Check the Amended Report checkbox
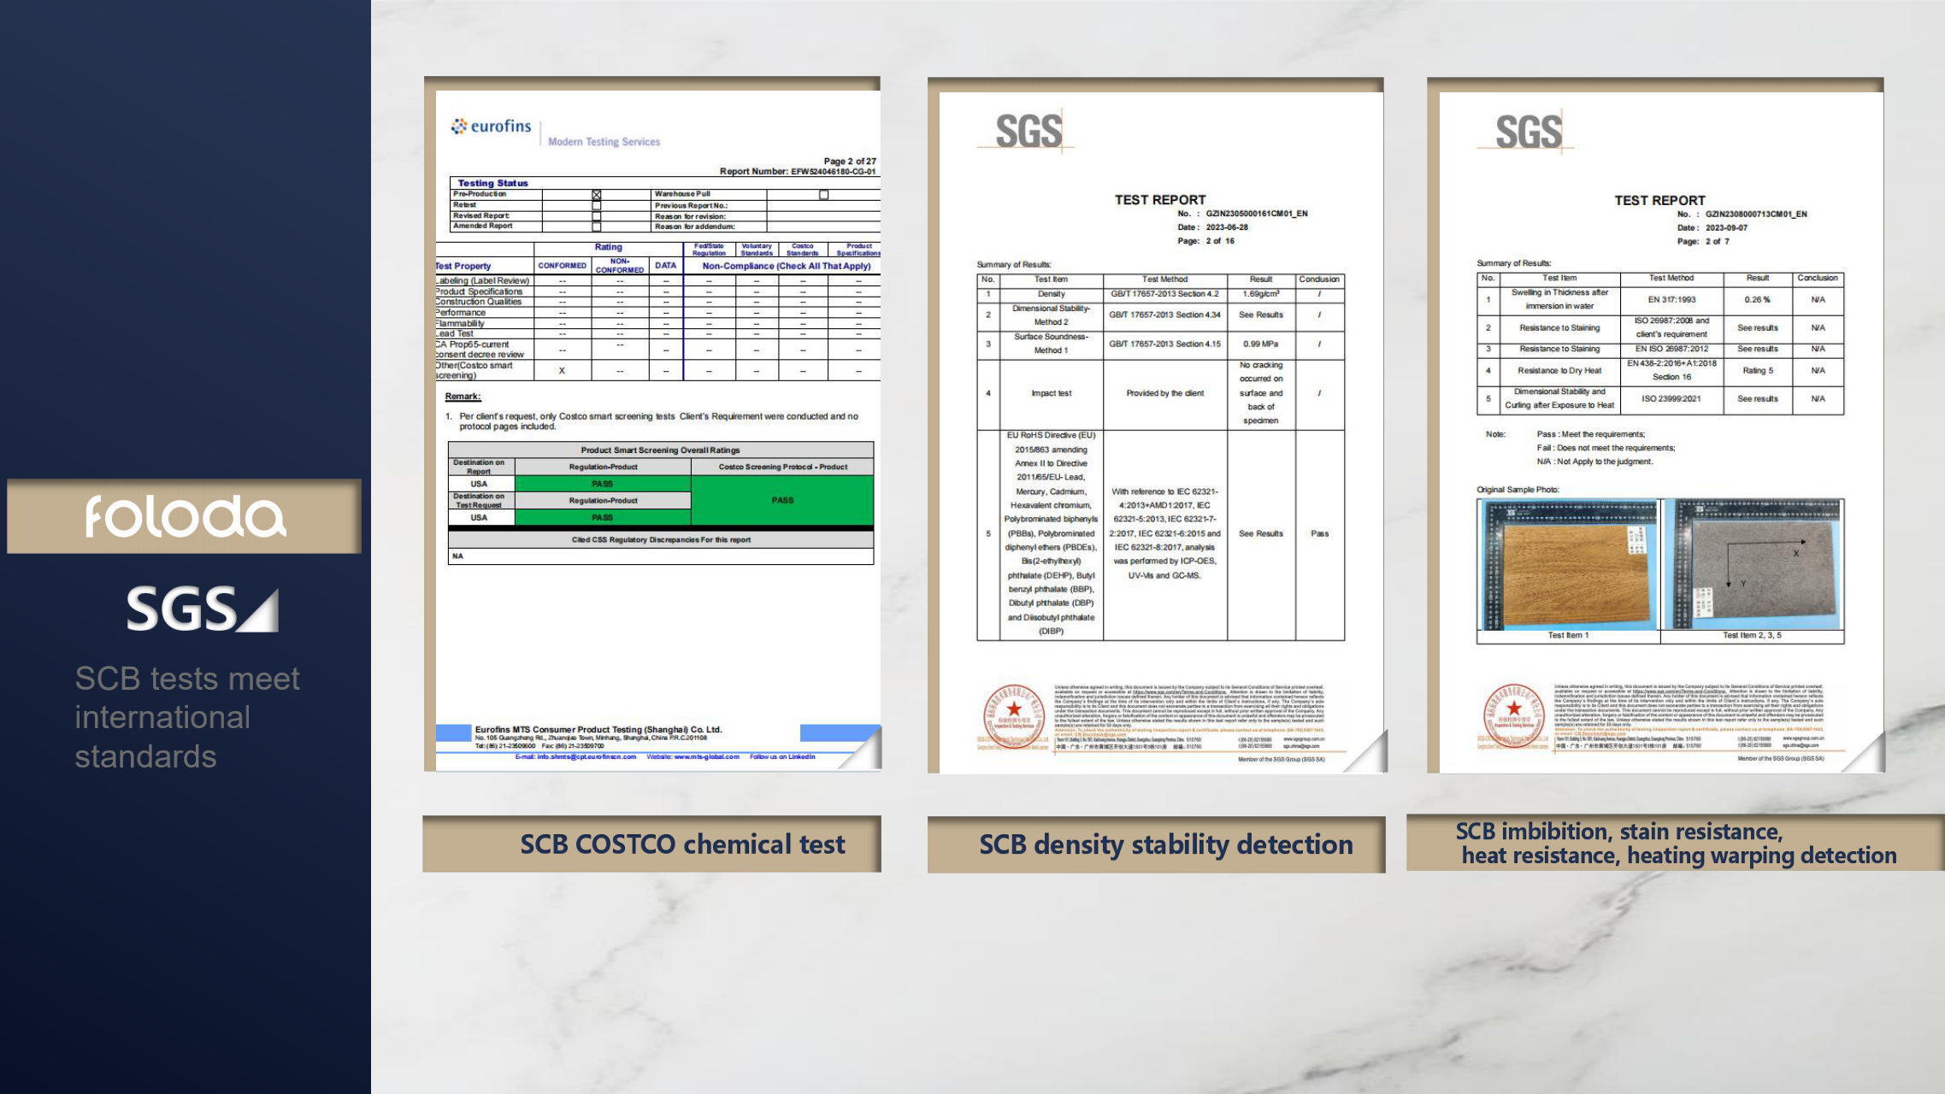Image resolution: width=1945 pixels, height=1094 pixels. [x=597, y=227]
